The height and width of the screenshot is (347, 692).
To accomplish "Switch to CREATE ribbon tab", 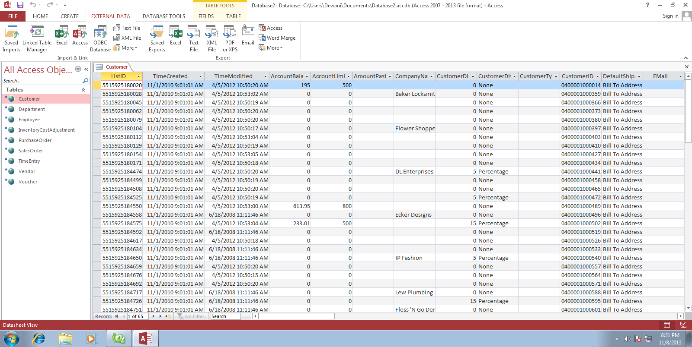I will coord(70,16).
